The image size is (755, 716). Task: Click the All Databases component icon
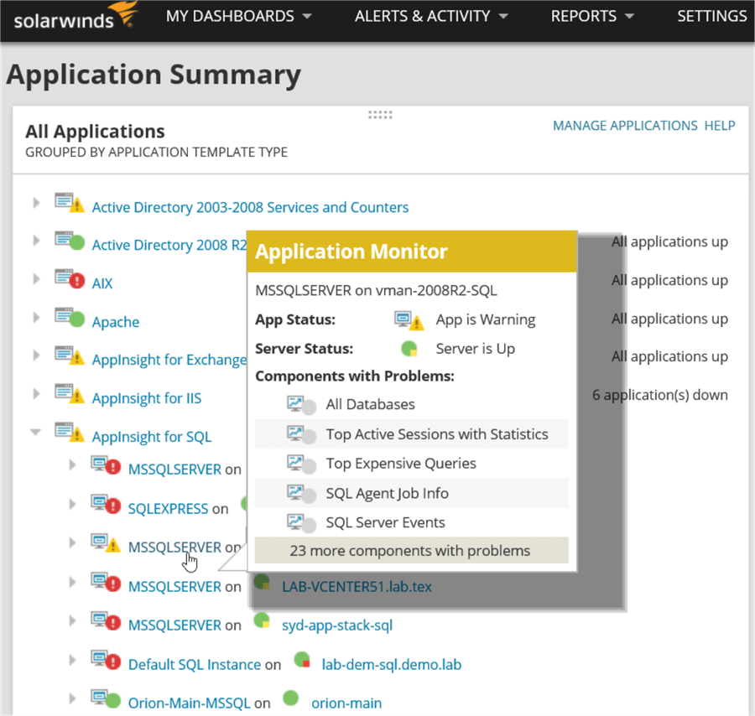tap(302, 405)
